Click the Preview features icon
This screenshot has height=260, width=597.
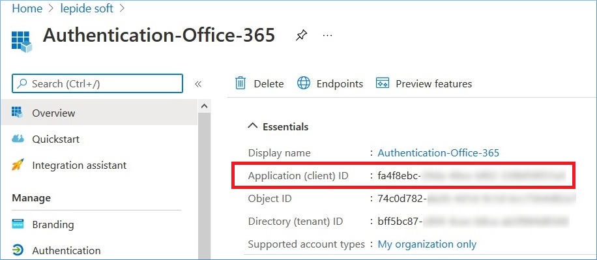point(383,83)
